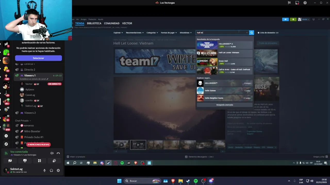Viewport: 330px width, 185px height.
Task: Explore discoverable servers compass icon
Action: point(6,144)
